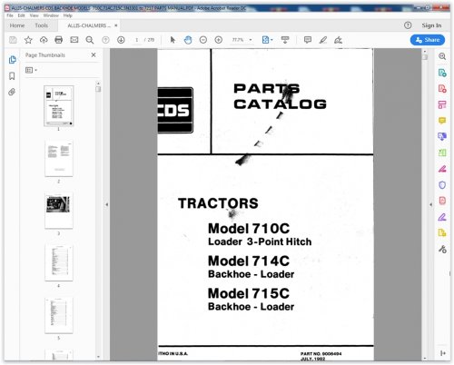Select the highlight pen tool
The width and height of the screenshot is (454, 365).
click(323, 40)
